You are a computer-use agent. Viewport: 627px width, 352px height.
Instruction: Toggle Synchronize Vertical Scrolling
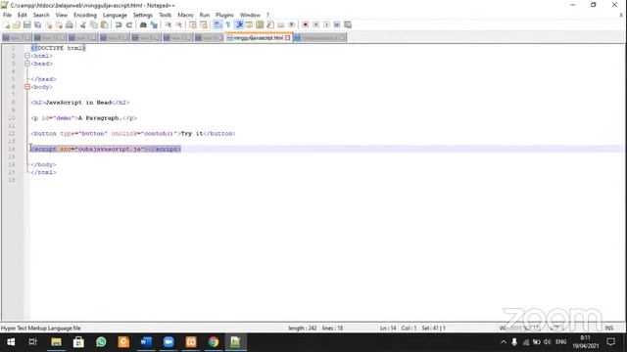(193, 24)
